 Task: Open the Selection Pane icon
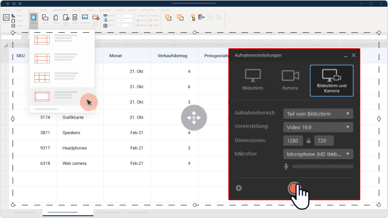click(x=192, y=17)
